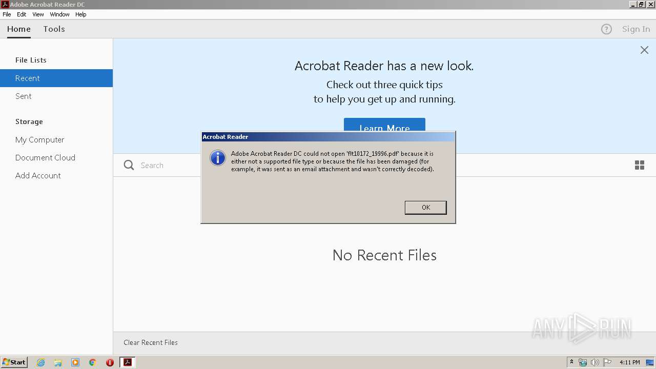Image resolution: width=656 pixels, height=369 pixels.
Task: Open the Window menu
Action: coord(59,14)
